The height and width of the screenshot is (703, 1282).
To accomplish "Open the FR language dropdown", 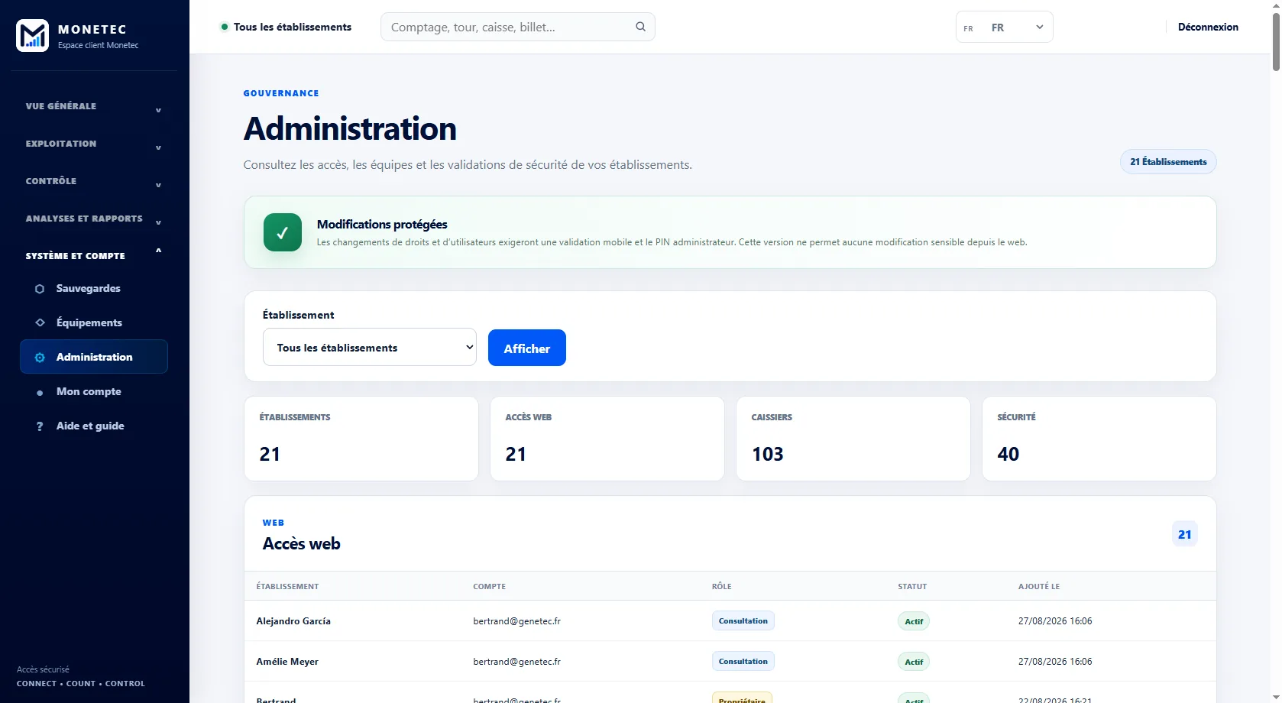I will (x=1004, y=28).
